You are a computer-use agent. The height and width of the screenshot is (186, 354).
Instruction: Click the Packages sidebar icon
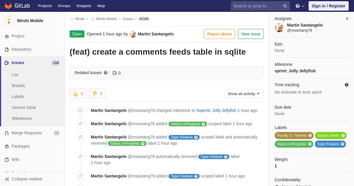pyautogui.click(x=7, y=146)
